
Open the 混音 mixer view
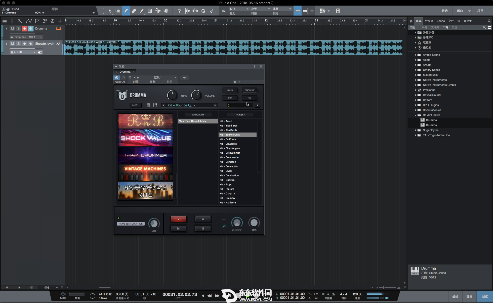click(x=469, y=297)
